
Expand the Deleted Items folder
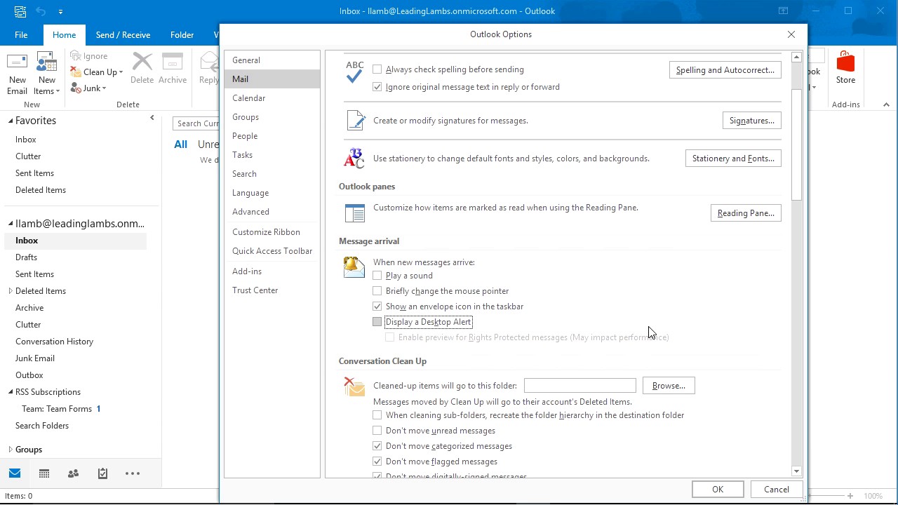[x=11, y=291]
